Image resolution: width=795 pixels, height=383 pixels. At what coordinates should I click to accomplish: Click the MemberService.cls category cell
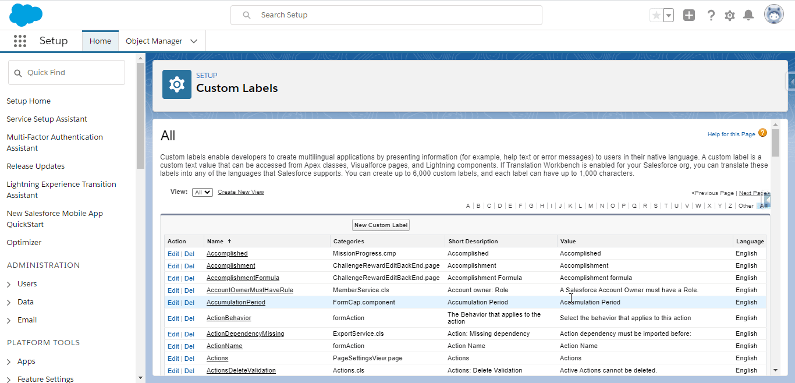pyautogui.click(x=361, y=290)
